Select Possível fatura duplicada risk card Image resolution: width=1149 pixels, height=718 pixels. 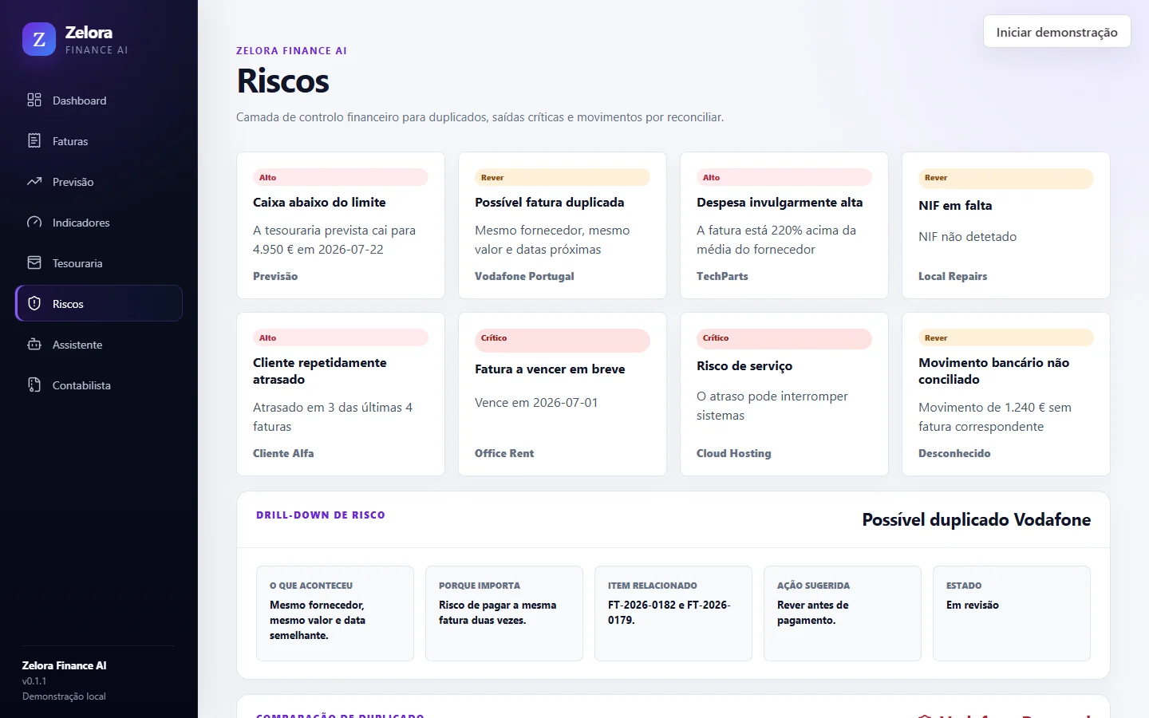[563, 225]
